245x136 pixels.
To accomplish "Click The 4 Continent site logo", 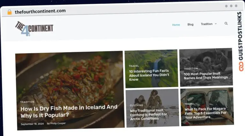I will [x=34, y=29].
